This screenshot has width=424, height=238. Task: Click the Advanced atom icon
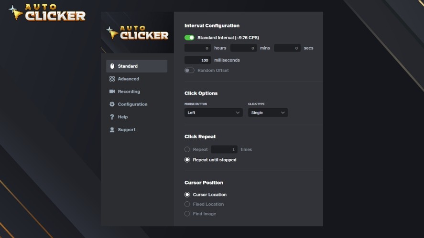(112, 79)
